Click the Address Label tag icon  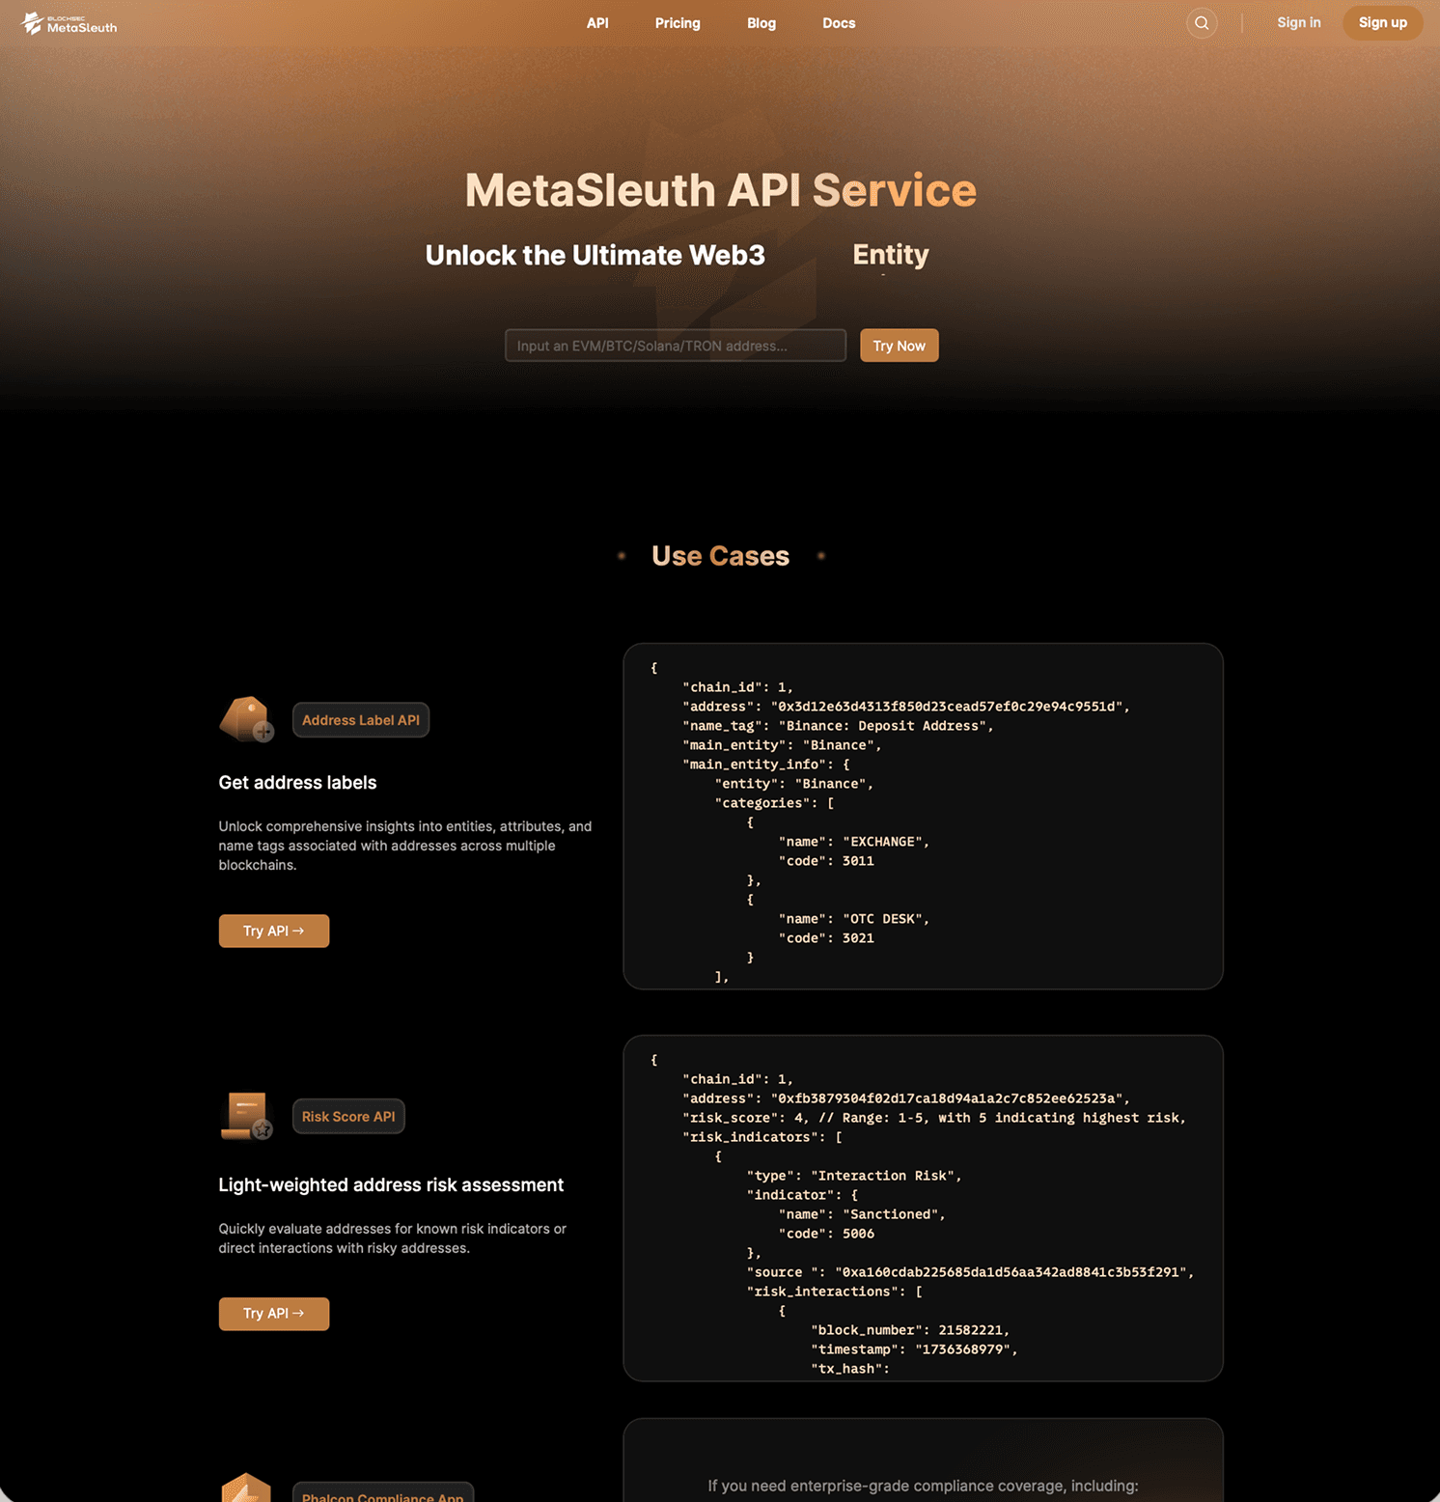[247, 719]
